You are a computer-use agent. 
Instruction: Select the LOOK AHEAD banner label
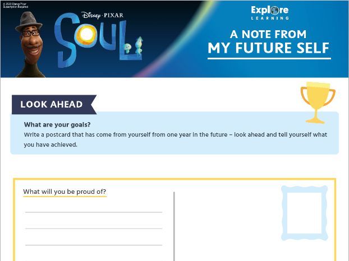click(x=52, y=104)
